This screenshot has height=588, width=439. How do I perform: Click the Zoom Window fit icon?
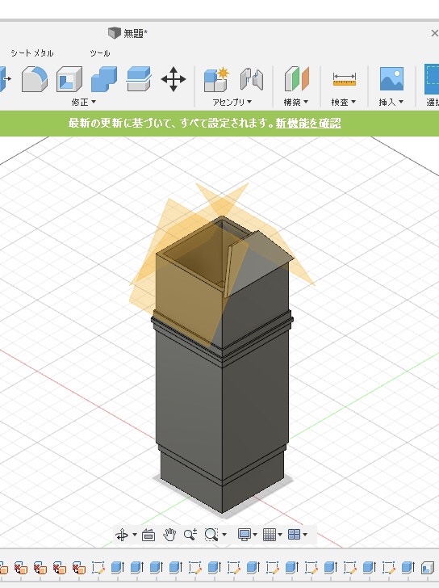(x=211, y=535)
